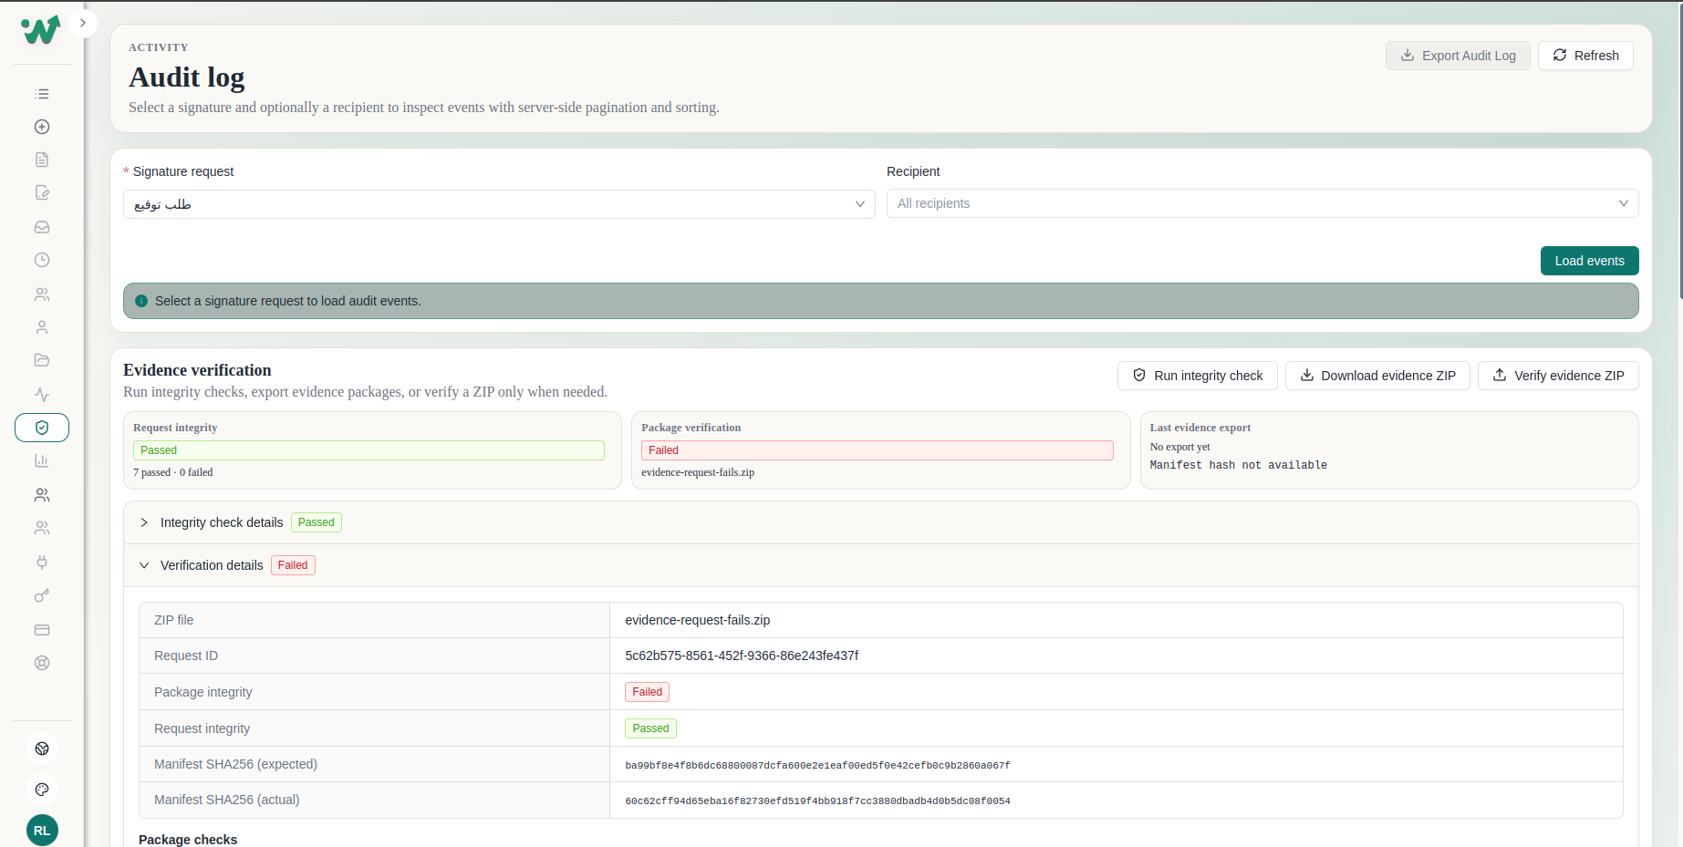Collapse the Verification details section
The image size is (1683, 847).
pyautogui.click(x=212, y=565)
